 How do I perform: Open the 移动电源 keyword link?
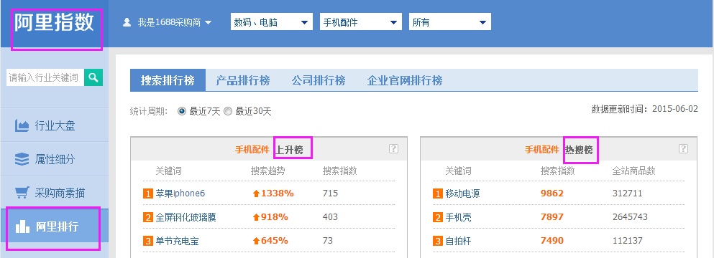462,193
